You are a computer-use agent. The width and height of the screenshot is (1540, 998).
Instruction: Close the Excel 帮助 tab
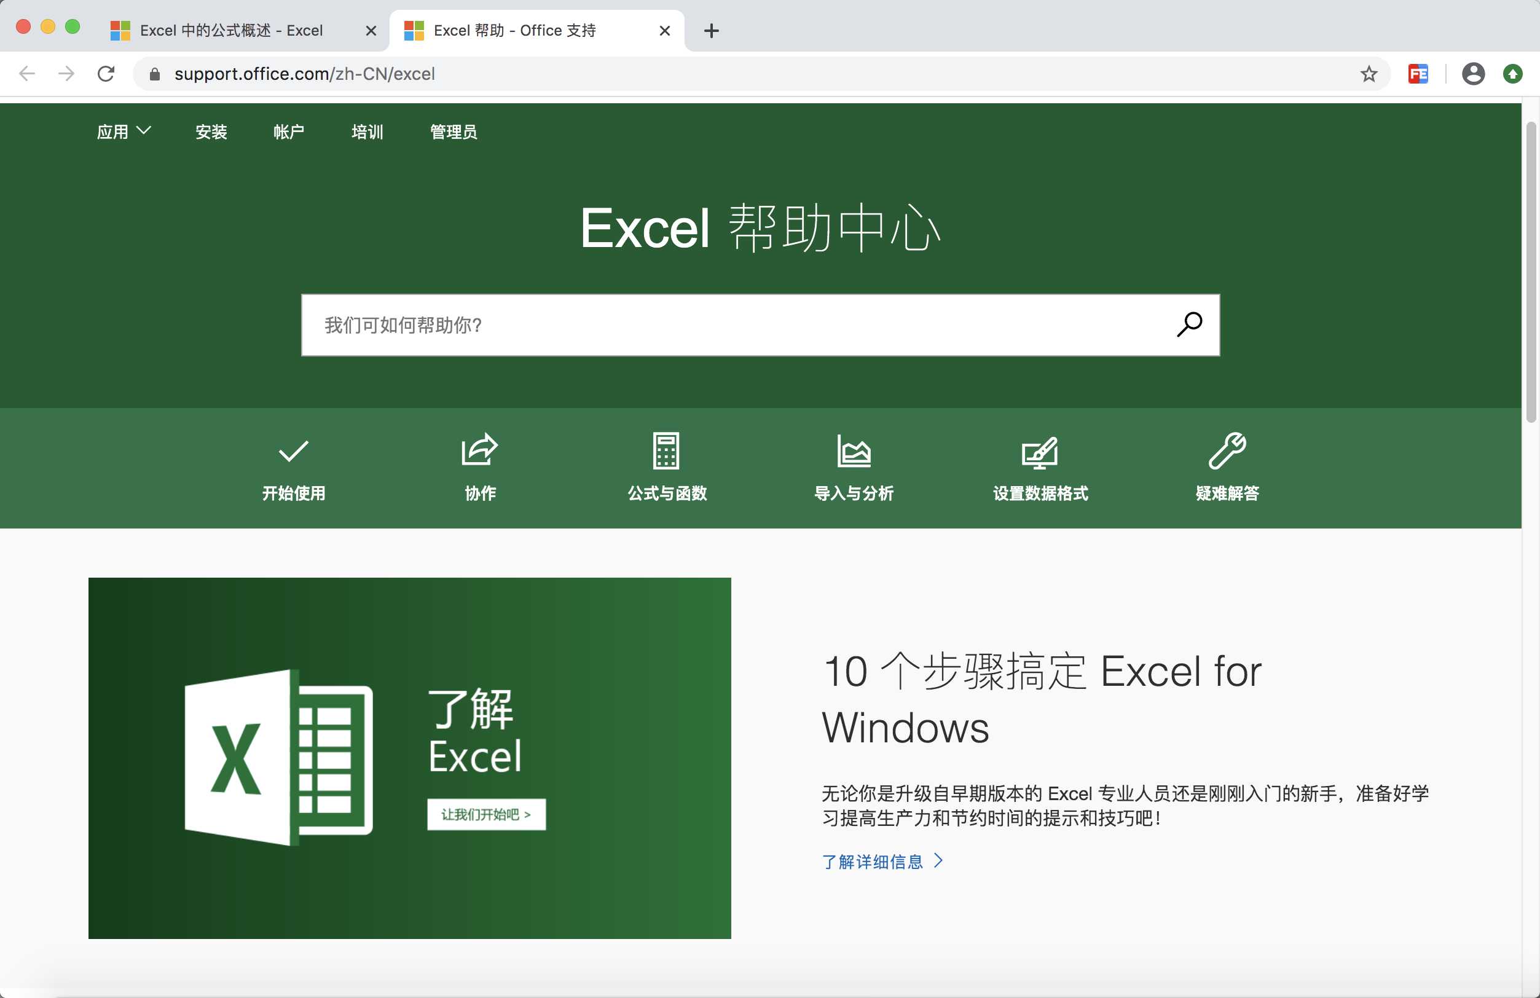(664, 30)
